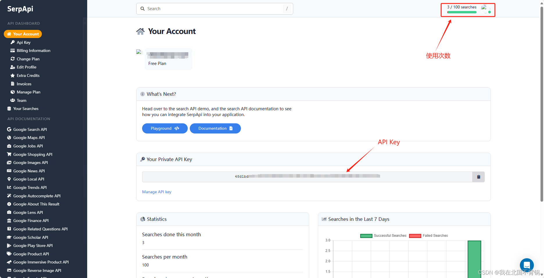Open Edit Profile page
This screenshot has width=544, height=278.
[26, 67]
